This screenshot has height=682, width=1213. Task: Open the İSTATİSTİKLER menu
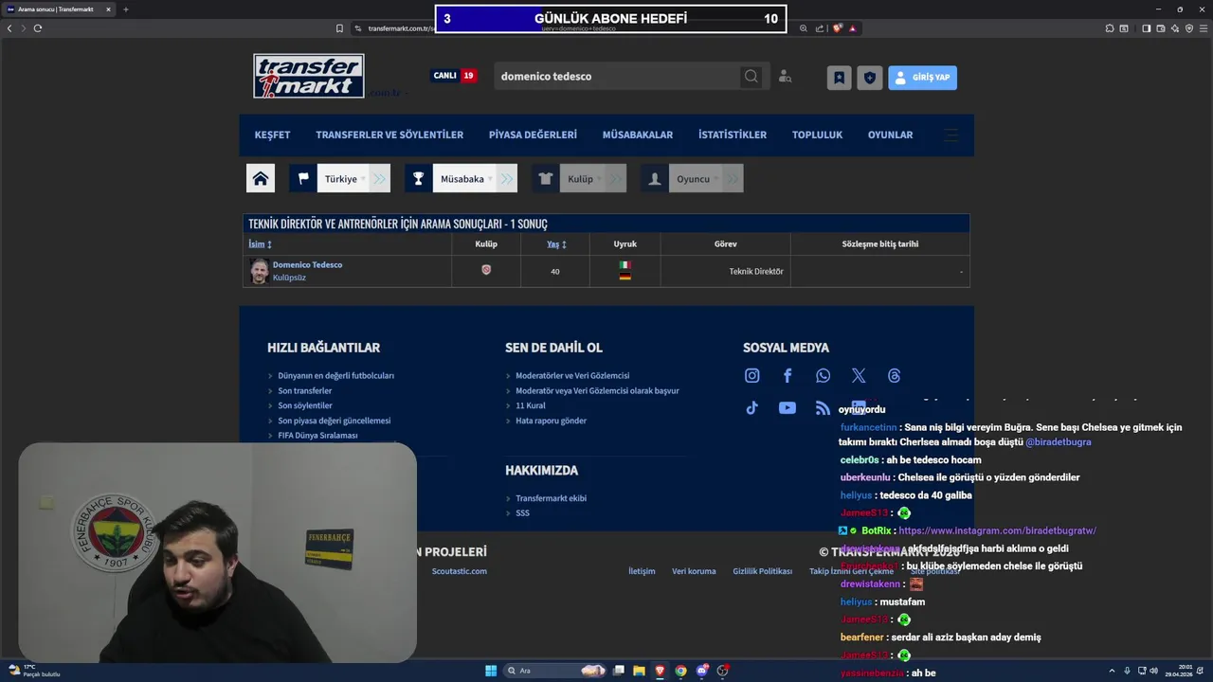[733, 135]
